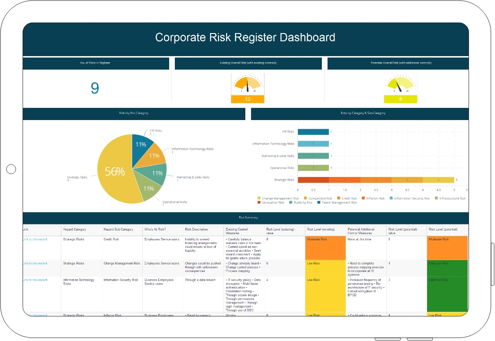Screen dimensions: 495x341
Task: Click green Minimum Risk cell in Change Management row
Action: 447,268
